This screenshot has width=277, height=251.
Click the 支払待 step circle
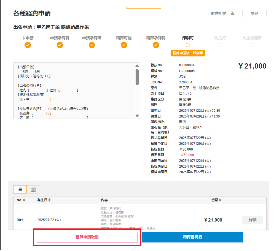pos(220,45)
